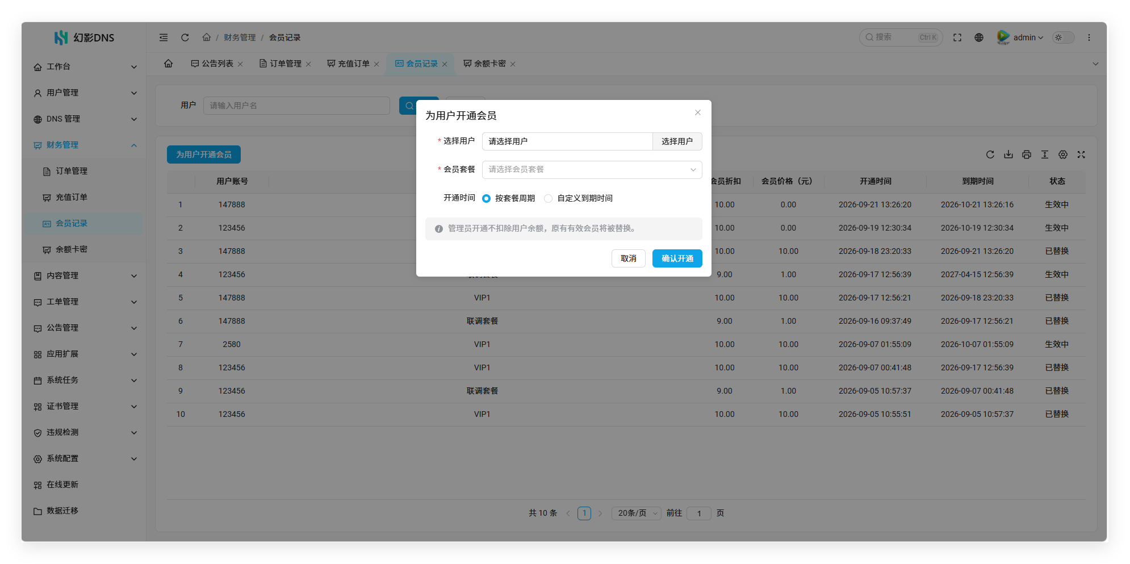Open the 20条/页 page size dropdown
Screen dimensions: 1130x564
point(637,513)
